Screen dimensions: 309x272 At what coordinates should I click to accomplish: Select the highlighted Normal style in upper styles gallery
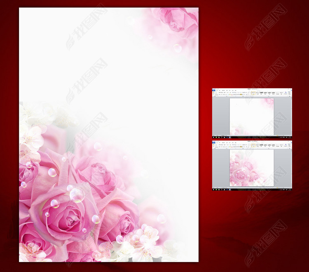coord(254,93)
